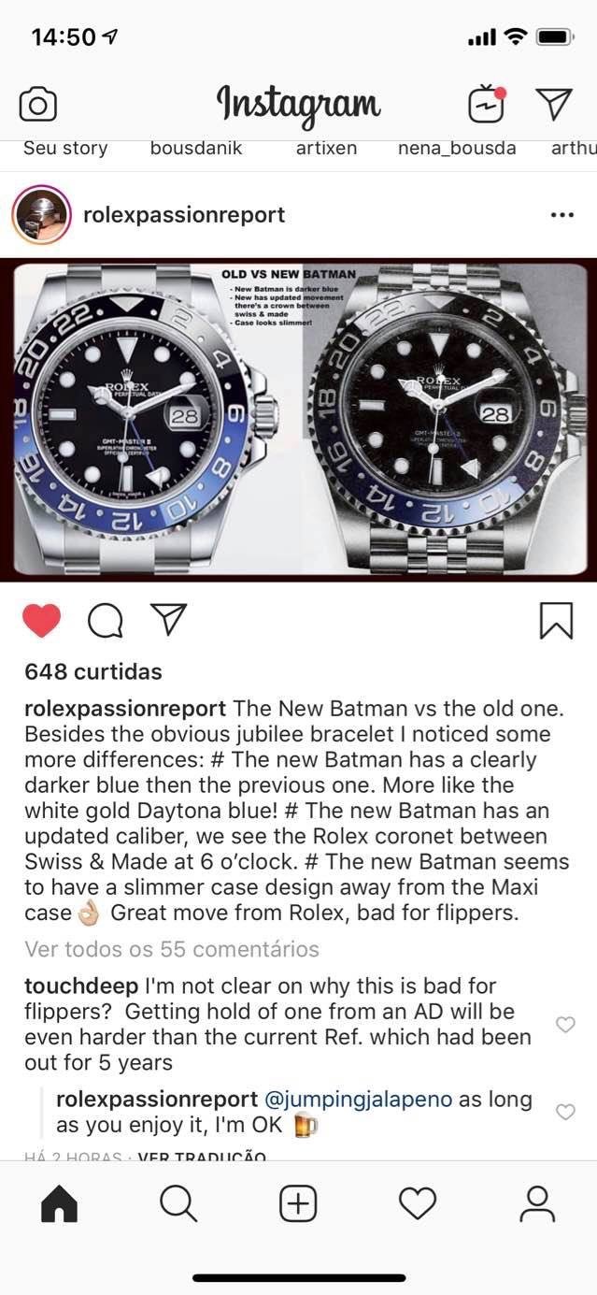Open the three-dot post options menu
The image size is (597, 1295).
pos(562,215)
